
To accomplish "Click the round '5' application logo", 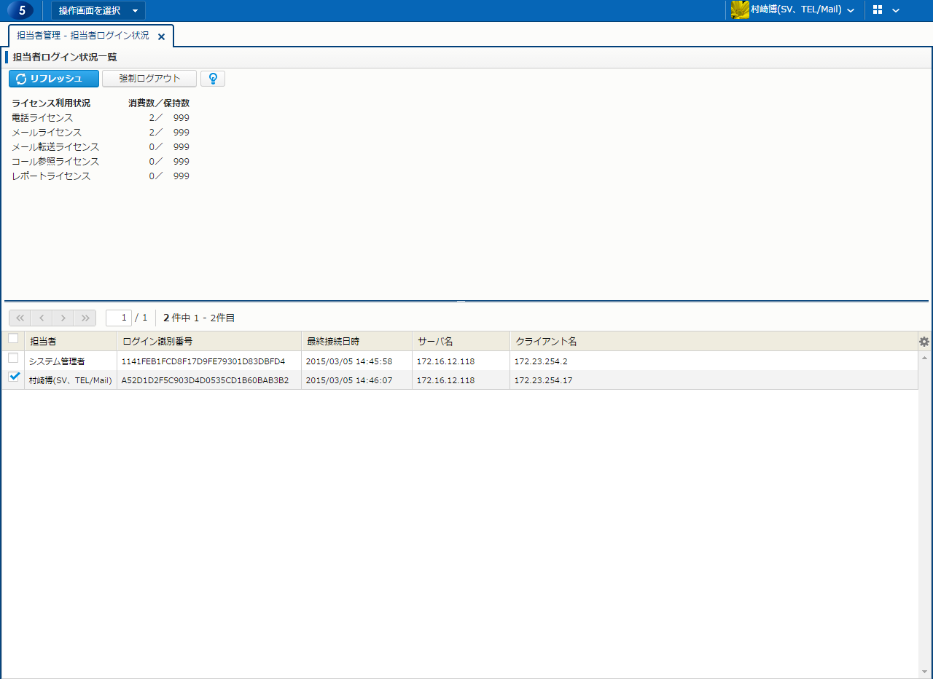I will pos(21,10).
